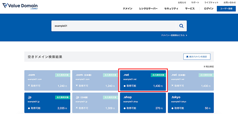Click the 表示ドメインを指定 button

(x=197, y=57)
